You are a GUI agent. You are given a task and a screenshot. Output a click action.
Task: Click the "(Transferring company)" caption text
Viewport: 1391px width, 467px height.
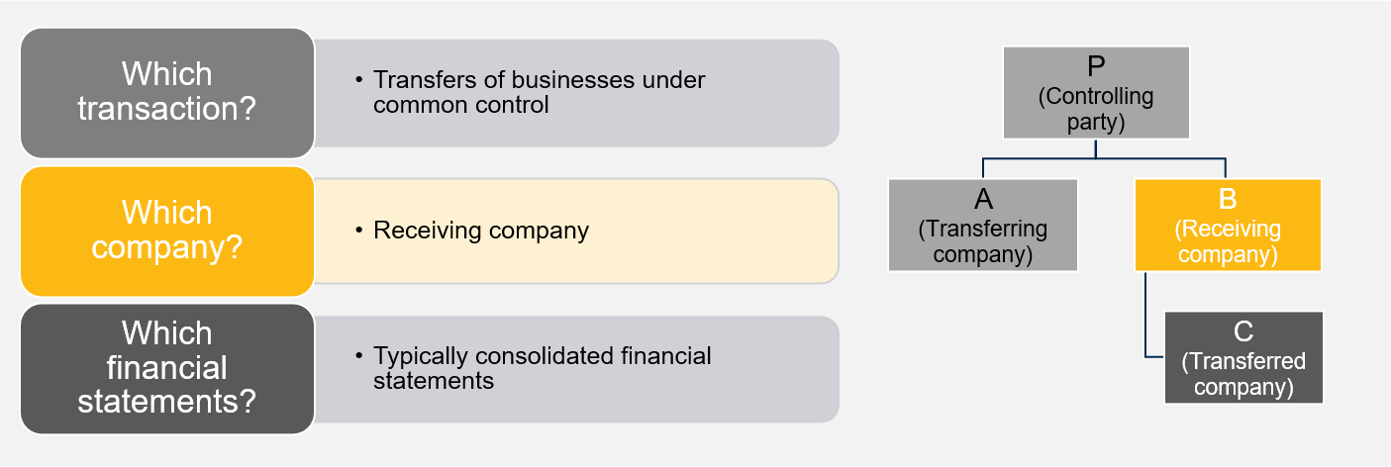coord(982,240)
